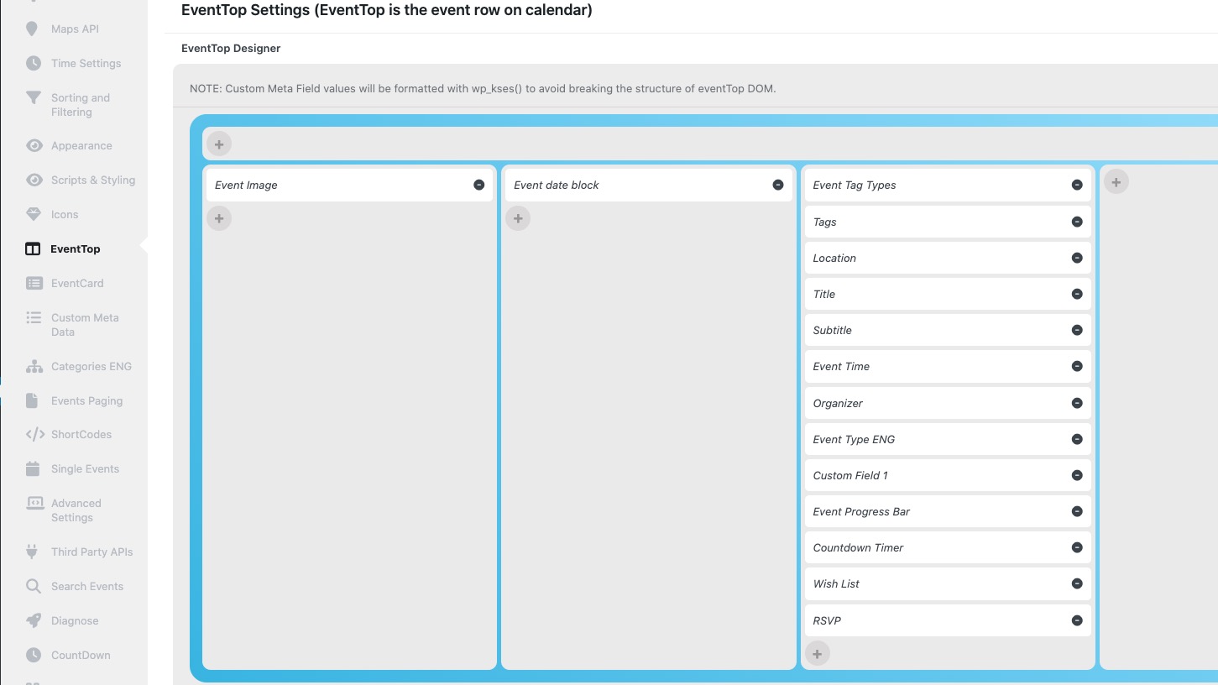Remove the Title field
The image size is (1218, 685).
(x=1077, y=295)
